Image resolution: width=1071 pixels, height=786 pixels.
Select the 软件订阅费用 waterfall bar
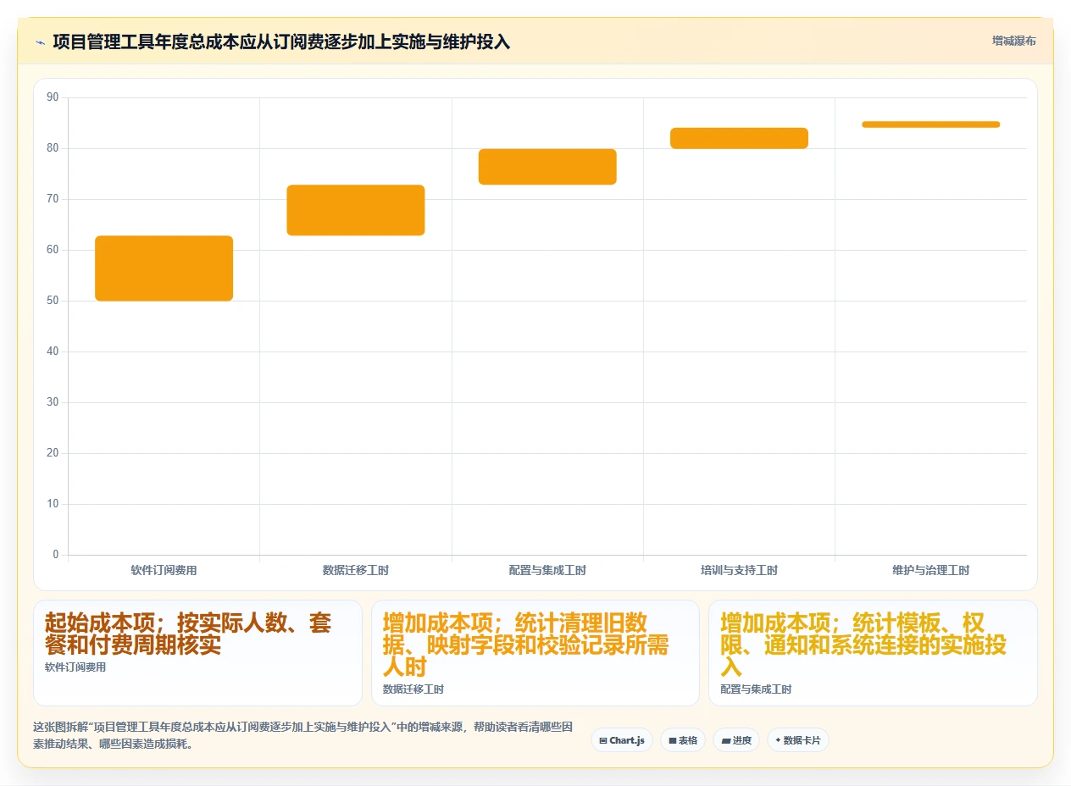[164, 268]
